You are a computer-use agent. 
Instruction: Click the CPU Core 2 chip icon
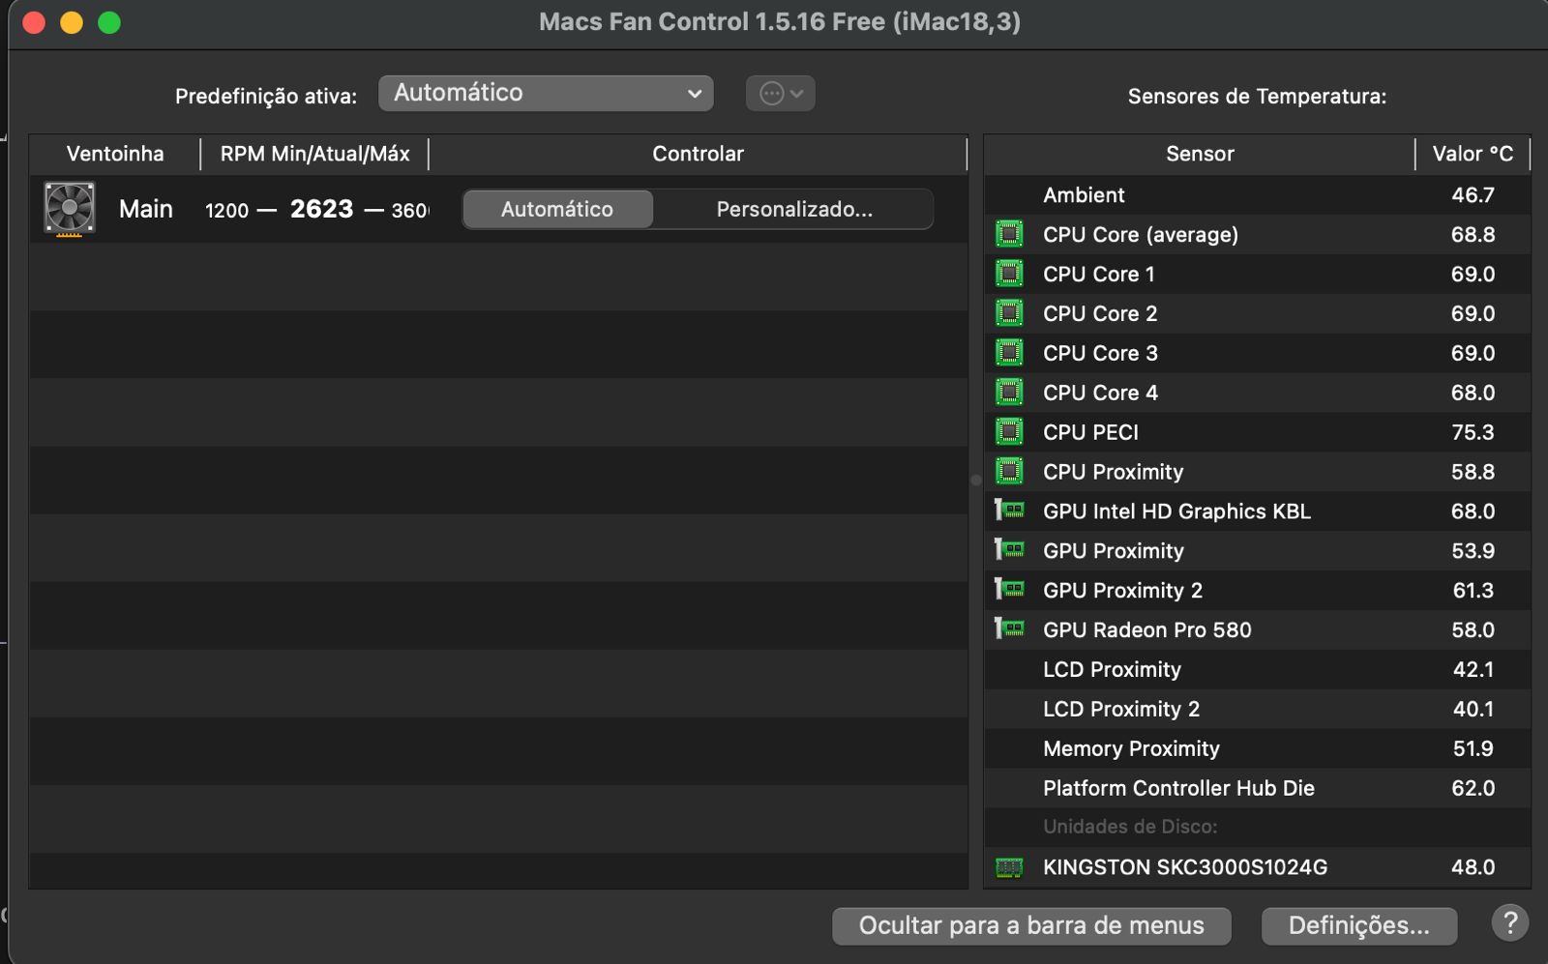(x=1009, y=313)
